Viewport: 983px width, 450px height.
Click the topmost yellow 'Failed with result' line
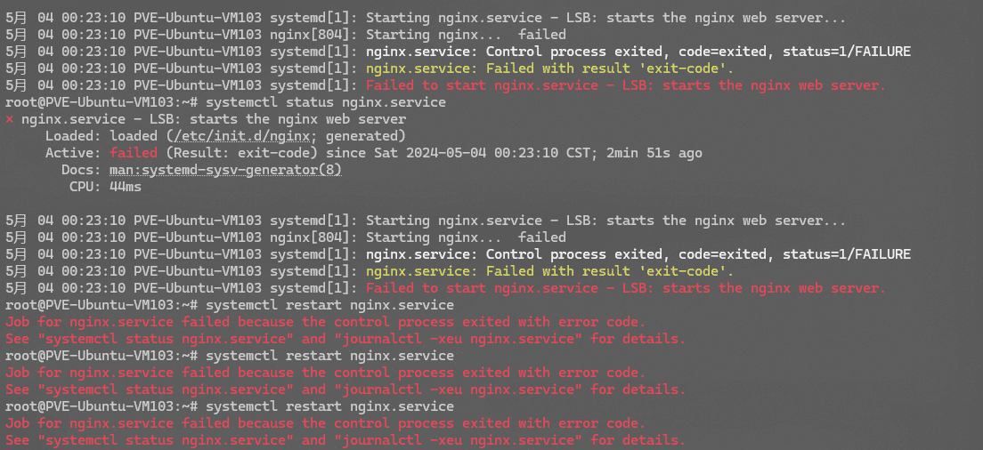tap(549, 68)
